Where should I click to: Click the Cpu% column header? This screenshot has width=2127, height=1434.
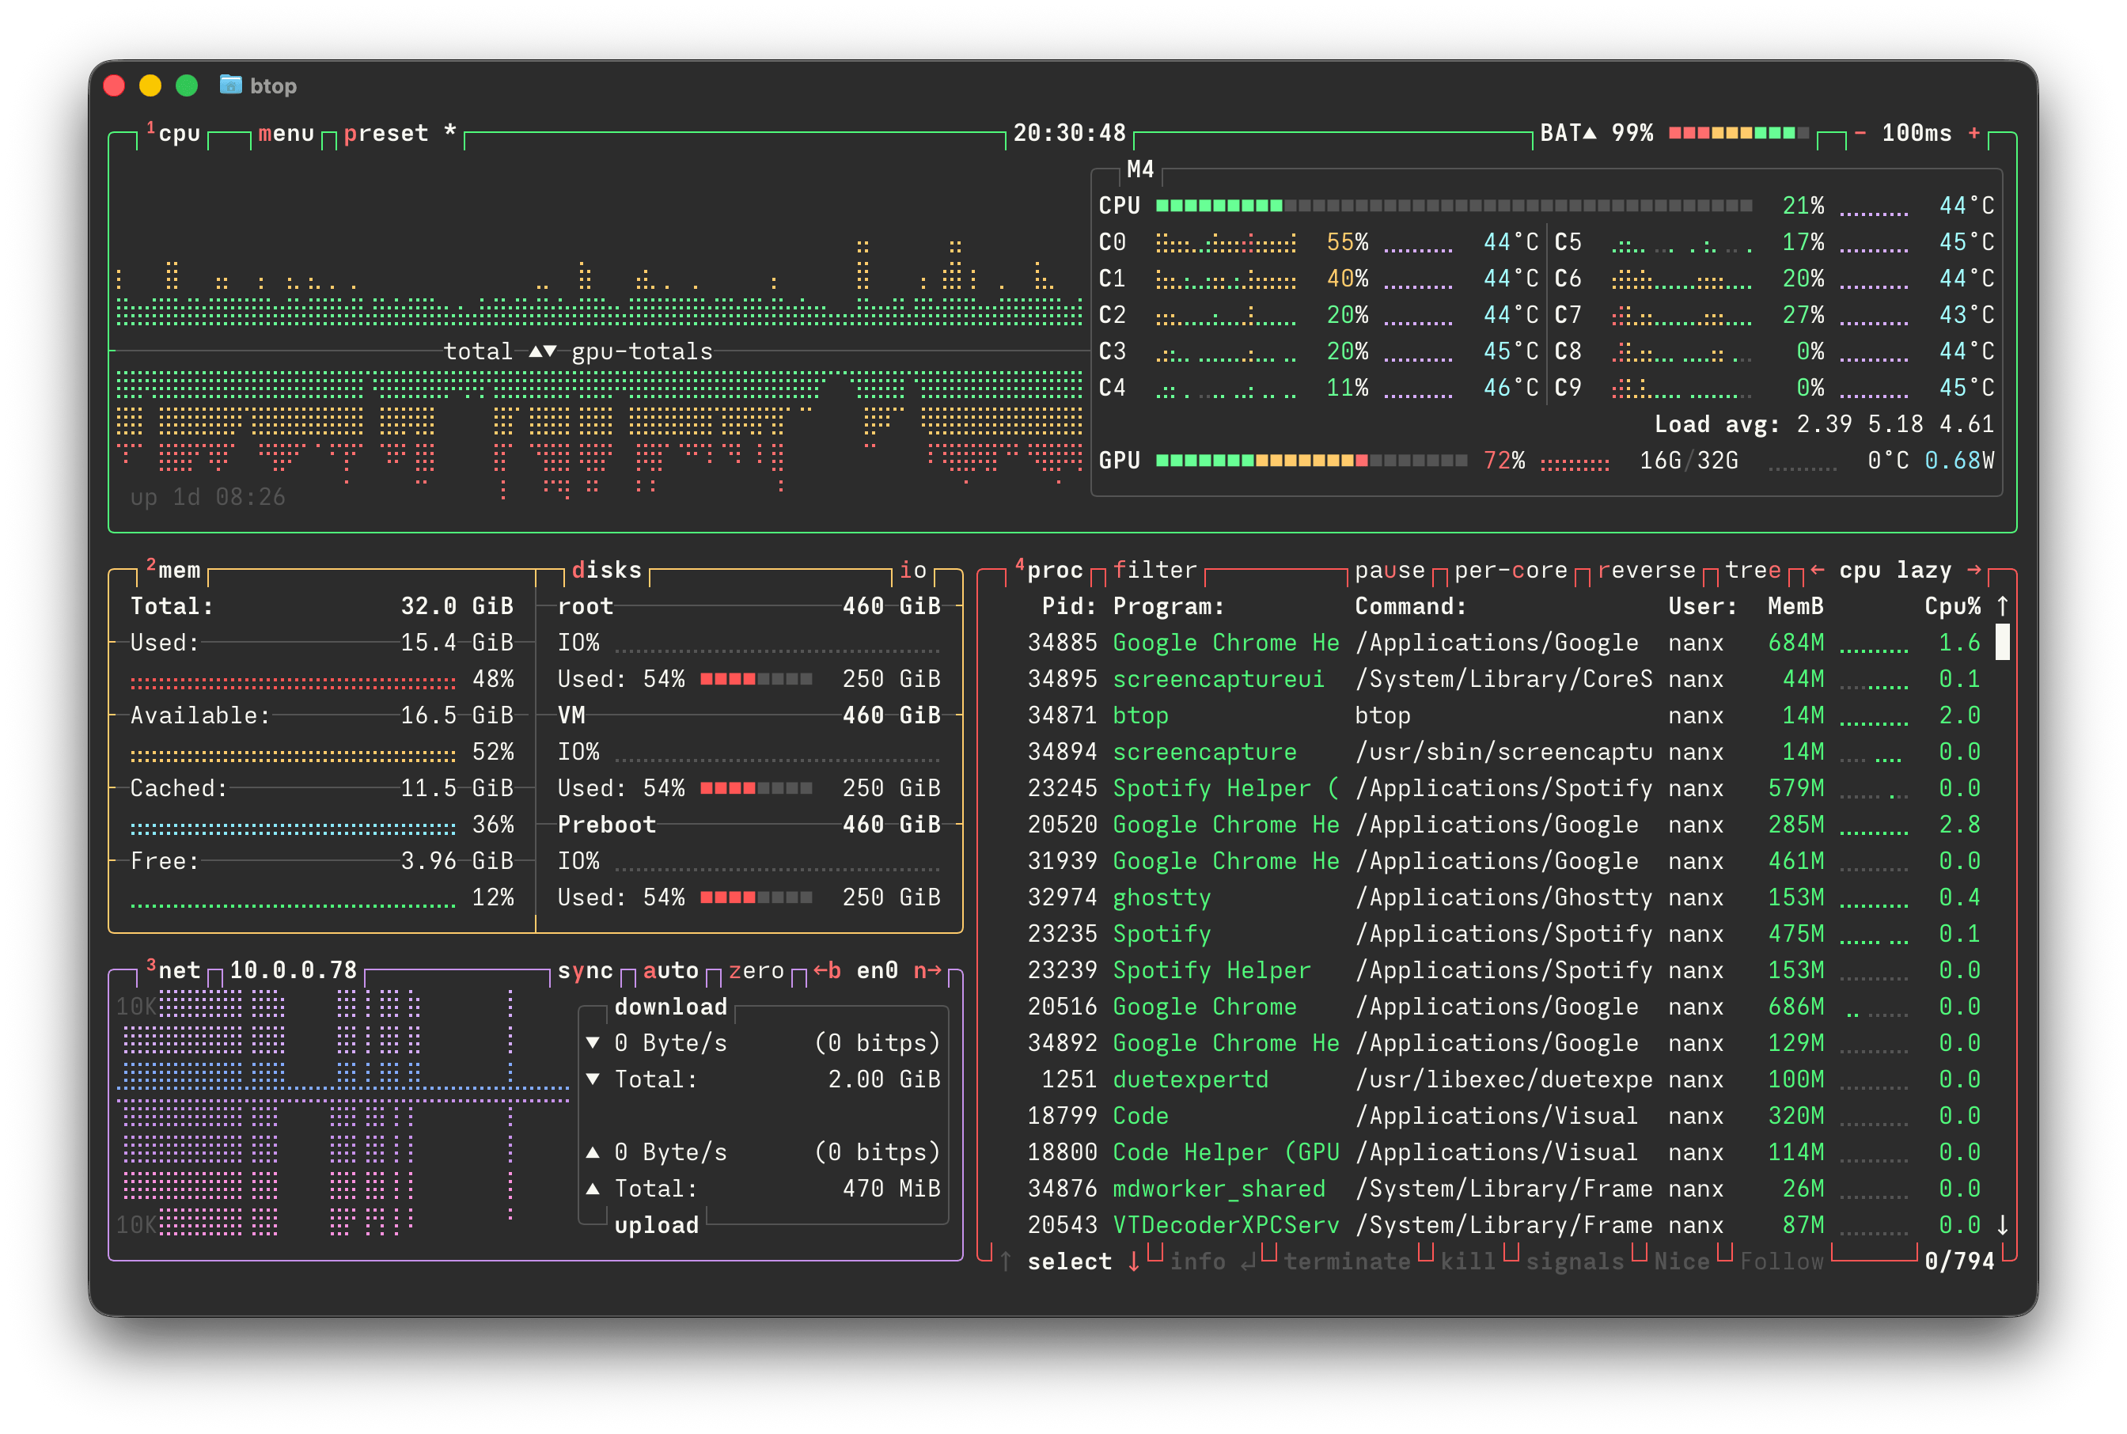click(1952, 606)
